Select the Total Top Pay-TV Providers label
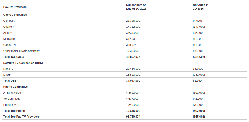Screen dimensions: 249x122 (x=21, y=117)
